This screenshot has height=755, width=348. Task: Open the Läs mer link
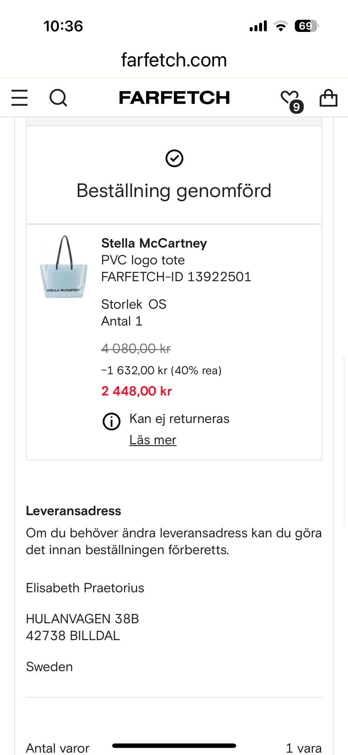click(153, 440)
